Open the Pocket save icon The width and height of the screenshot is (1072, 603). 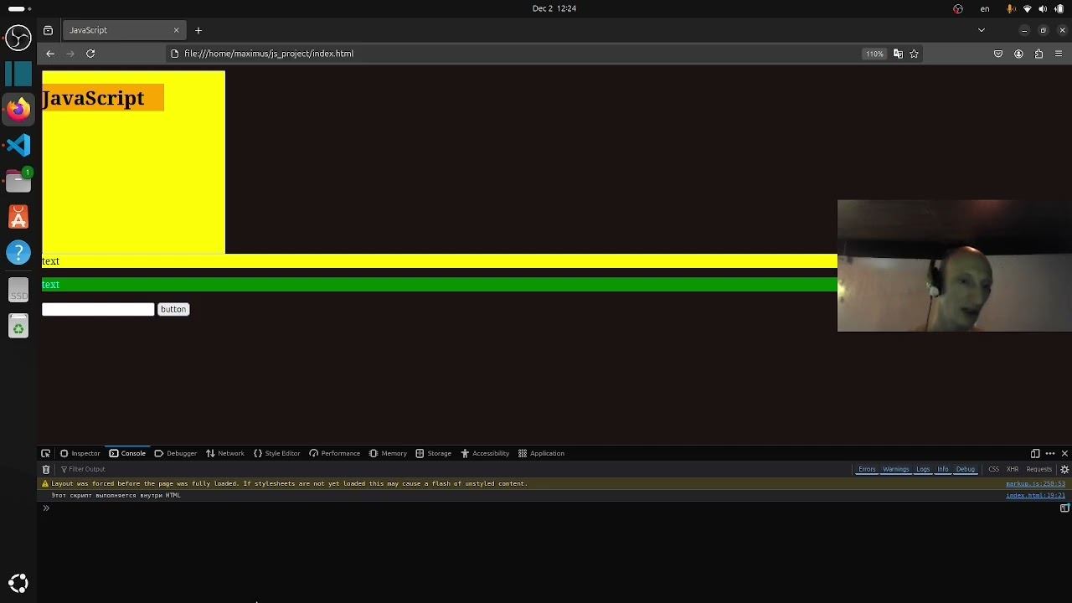[998, 54]
